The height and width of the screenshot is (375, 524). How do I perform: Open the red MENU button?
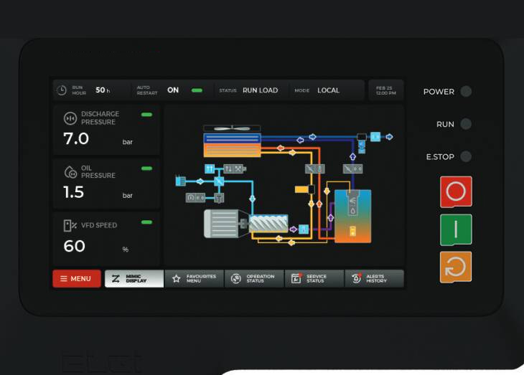[77, 278]
